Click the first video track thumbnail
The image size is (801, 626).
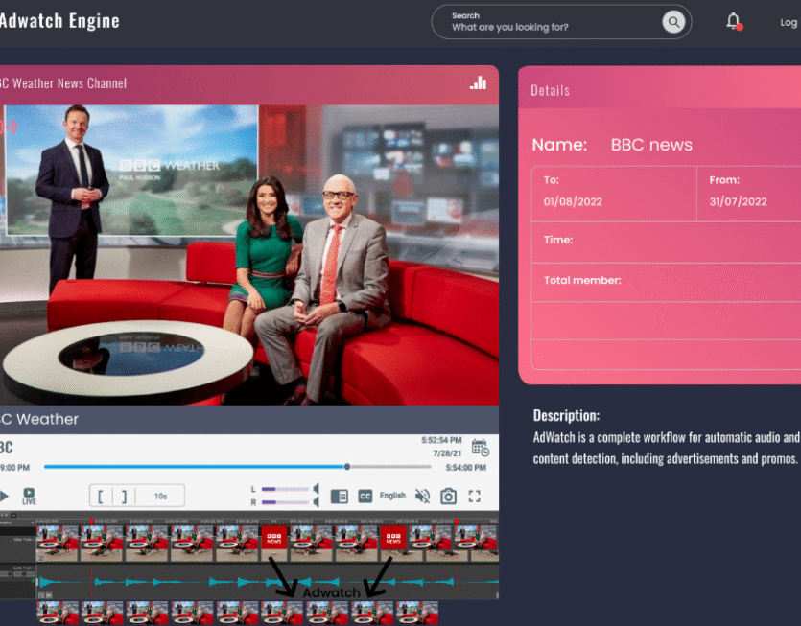click(58, 544)
